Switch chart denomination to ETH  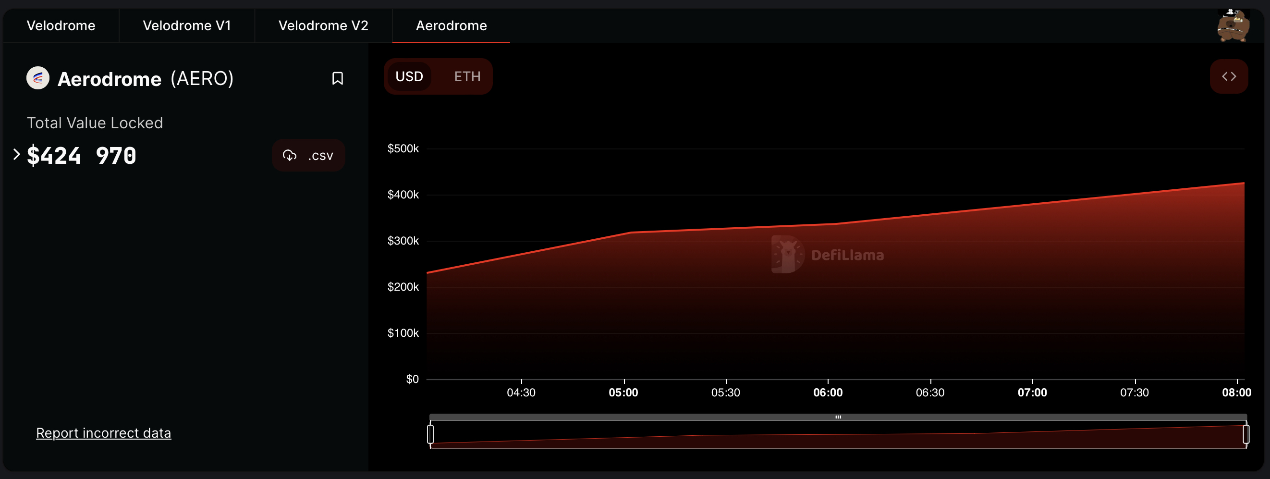(x=467, y=76)
